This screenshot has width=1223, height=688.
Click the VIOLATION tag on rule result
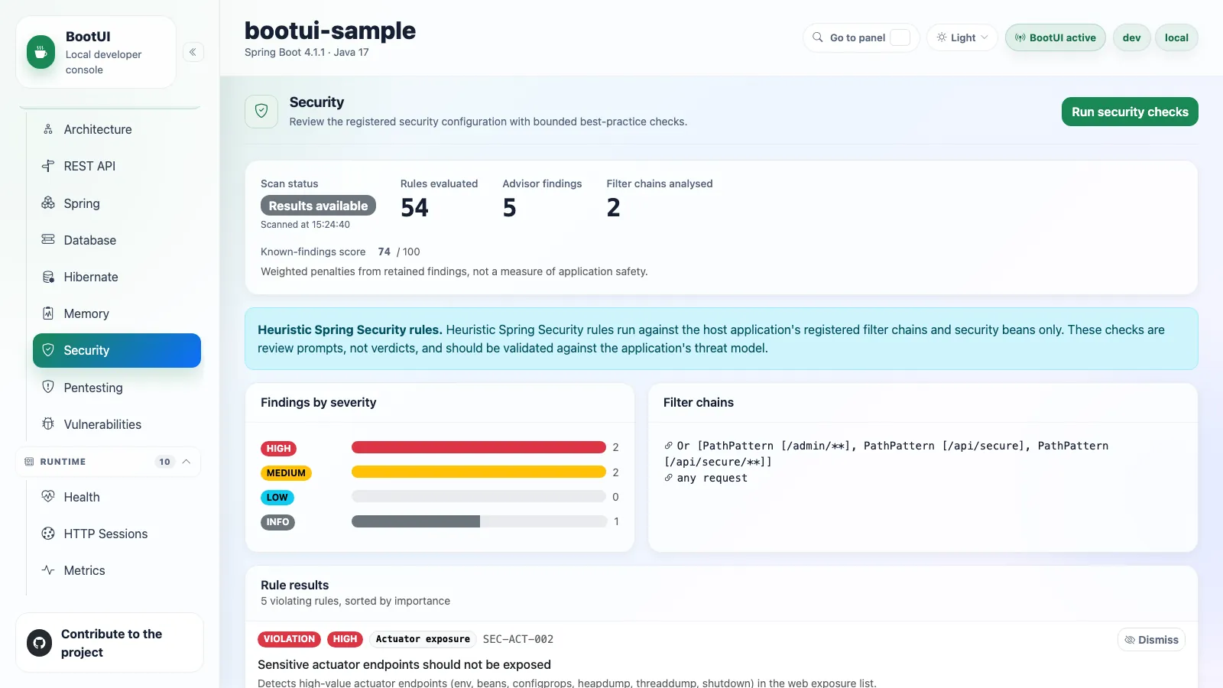289,639
